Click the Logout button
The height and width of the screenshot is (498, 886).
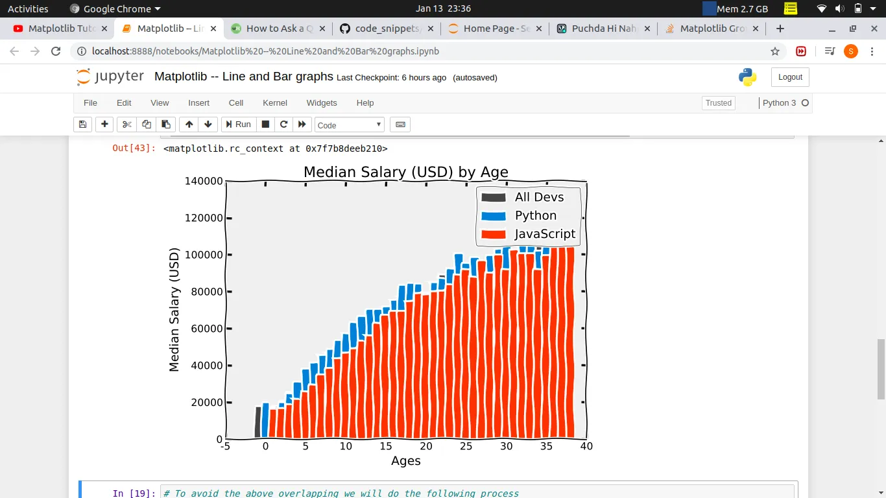pos(790,77)
